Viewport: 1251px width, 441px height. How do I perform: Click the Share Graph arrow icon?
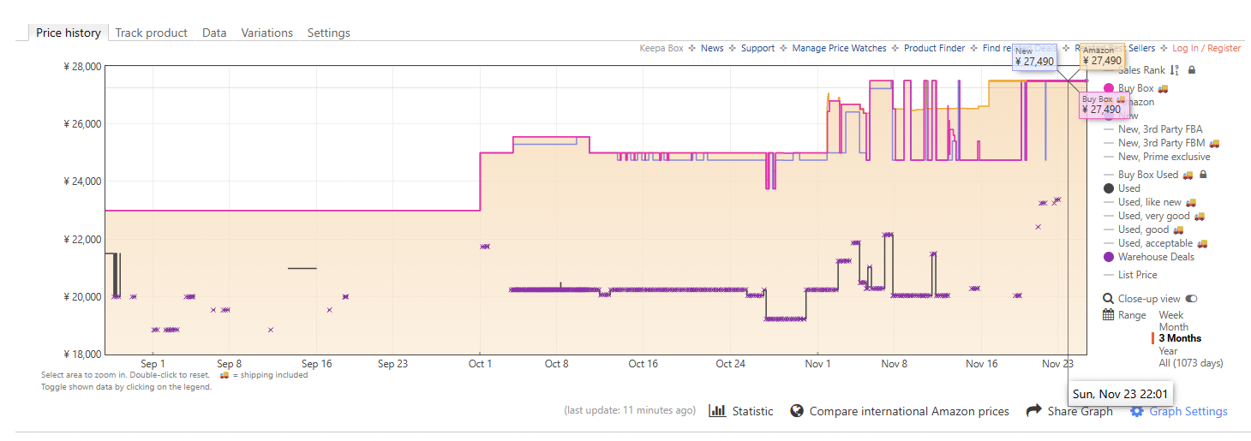1033,411
